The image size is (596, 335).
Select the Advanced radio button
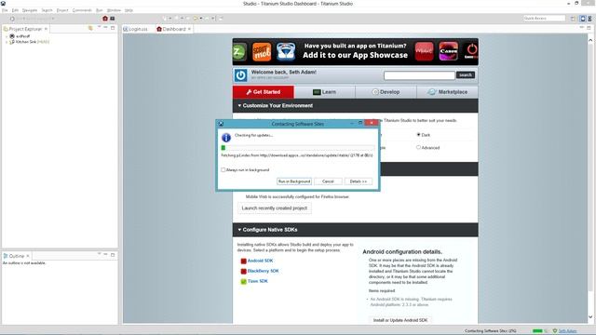coord(418,147)
